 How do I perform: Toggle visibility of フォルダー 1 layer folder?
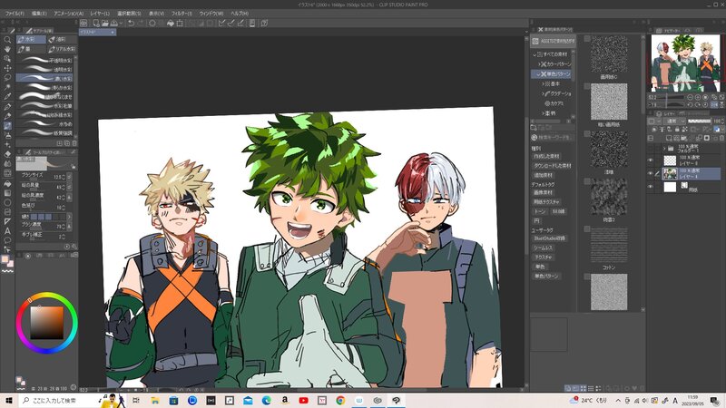(x=650, y=148)
